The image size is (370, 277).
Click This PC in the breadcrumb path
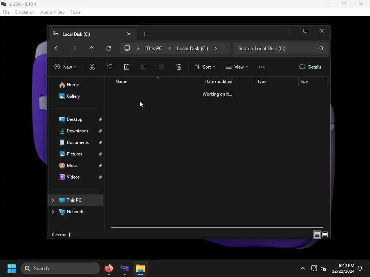154,48
